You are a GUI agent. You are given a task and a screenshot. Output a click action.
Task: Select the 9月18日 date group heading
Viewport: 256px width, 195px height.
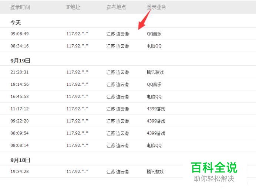click(x=20, y=160)
